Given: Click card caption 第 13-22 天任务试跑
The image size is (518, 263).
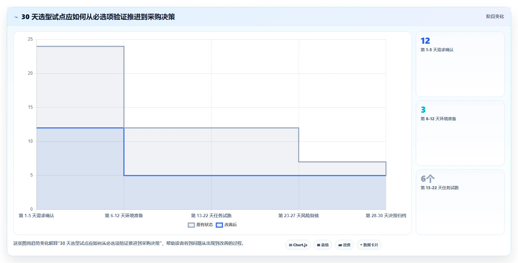Looking at the screenshot, I should click(x=439, y=188).
